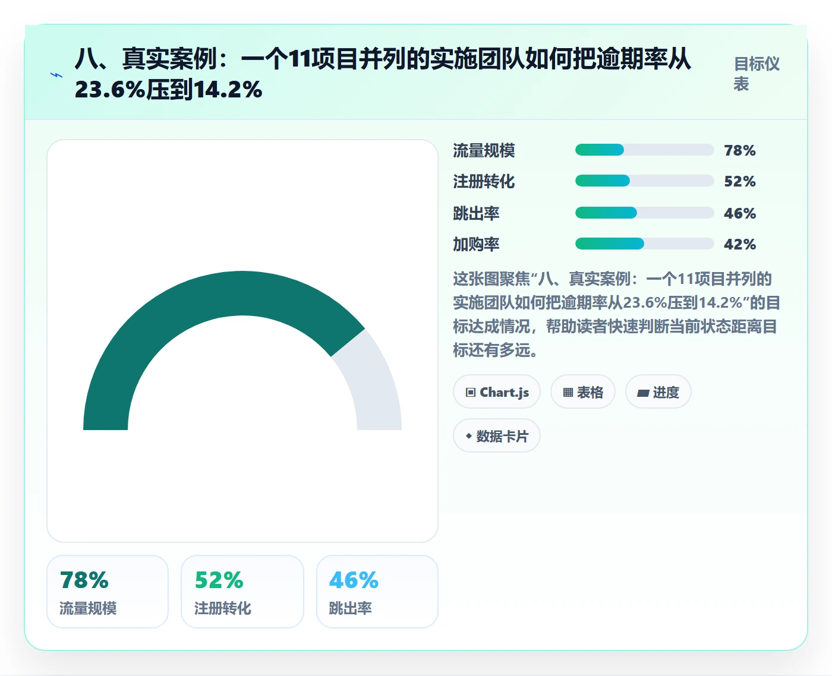
Task: Click the description paragraph starting with 这张图聚焦
Action: (x=616, y=314)
